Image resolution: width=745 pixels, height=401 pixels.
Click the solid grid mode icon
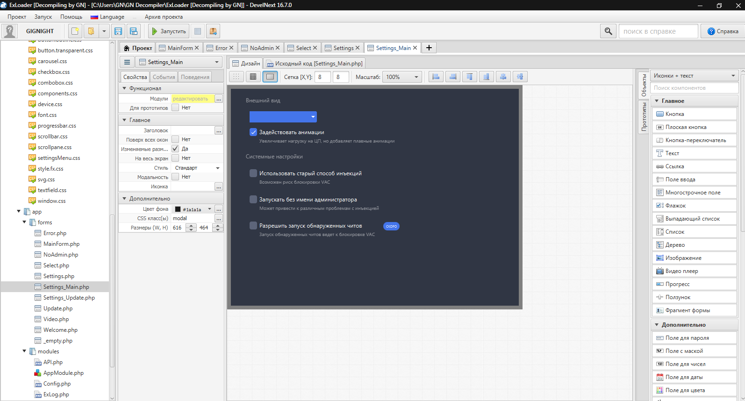(253, 77)
